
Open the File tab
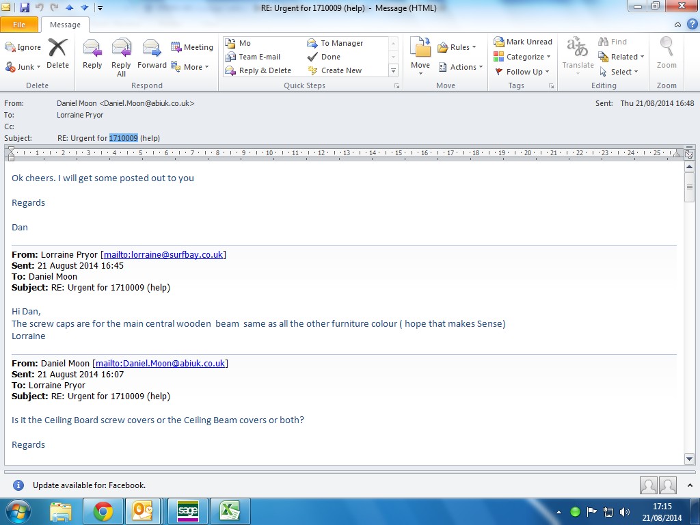tap(19, 25)
